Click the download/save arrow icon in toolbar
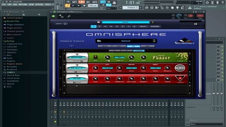The width and height of the screenshot is (226, 127). (190, 8)
